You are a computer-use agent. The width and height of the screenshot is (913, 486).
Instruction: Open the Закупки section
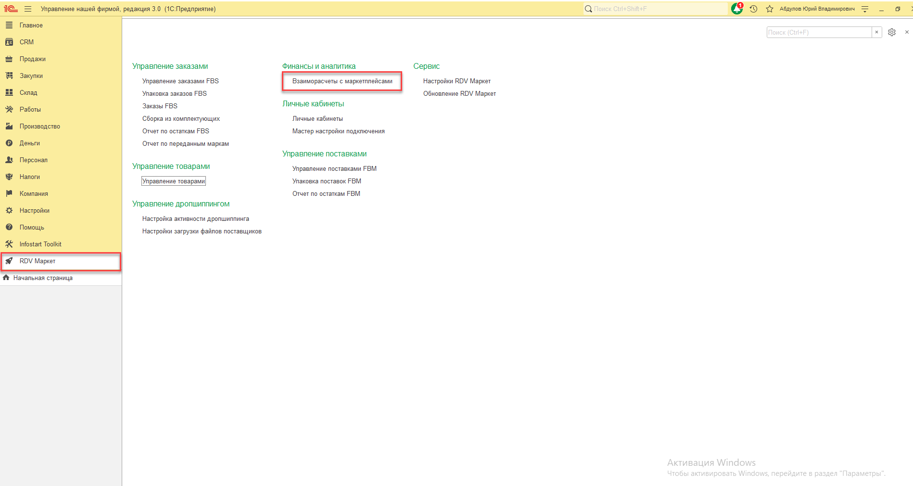[31, 76]
